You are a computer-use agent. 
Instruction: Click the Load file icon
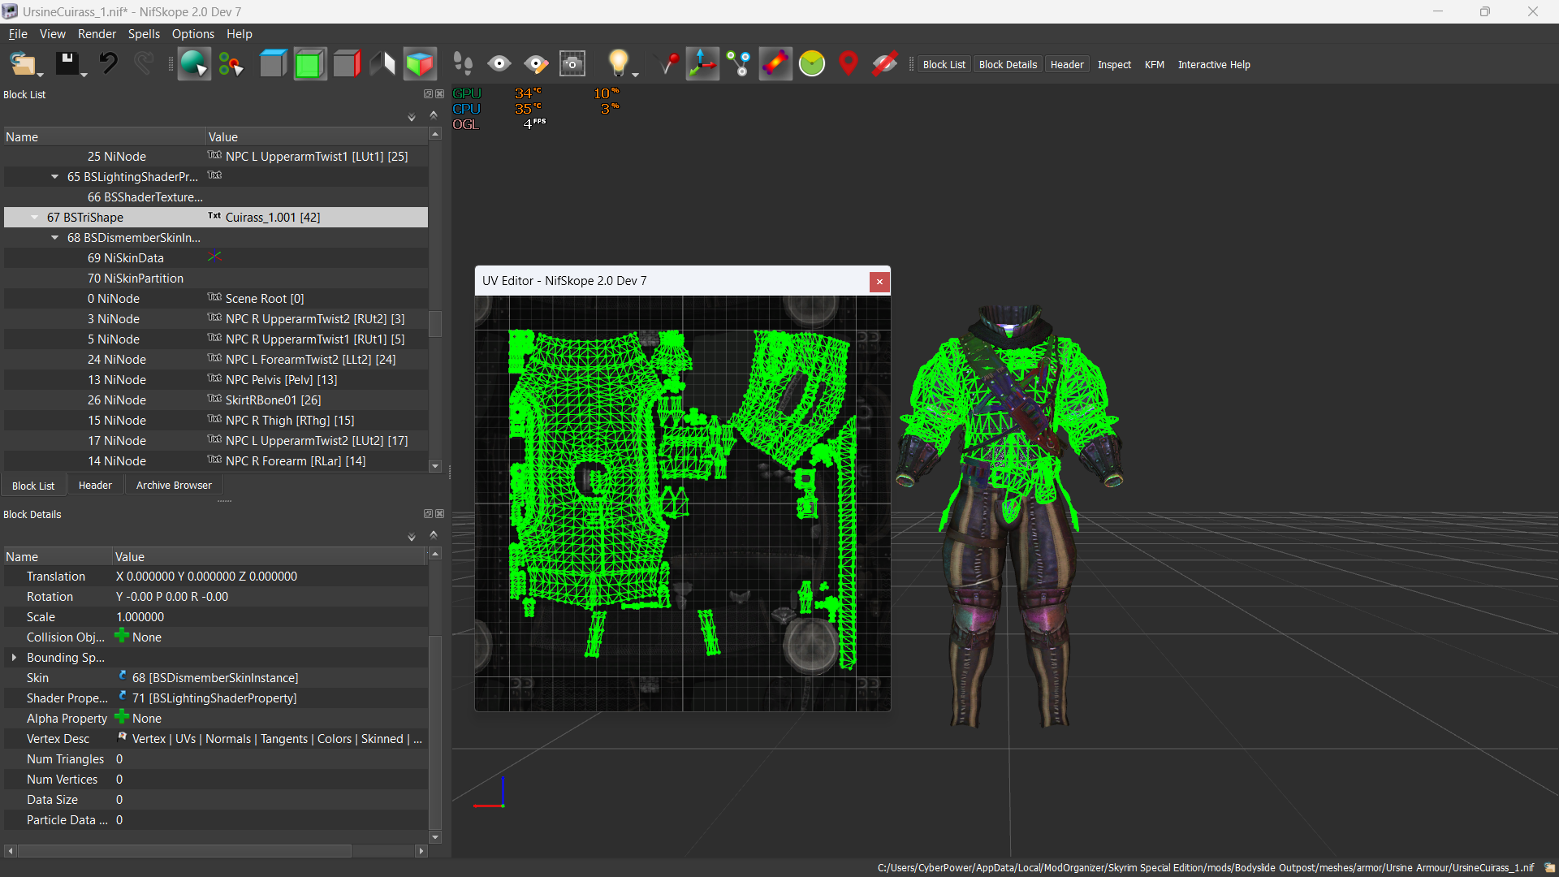(x=22, y=64)
